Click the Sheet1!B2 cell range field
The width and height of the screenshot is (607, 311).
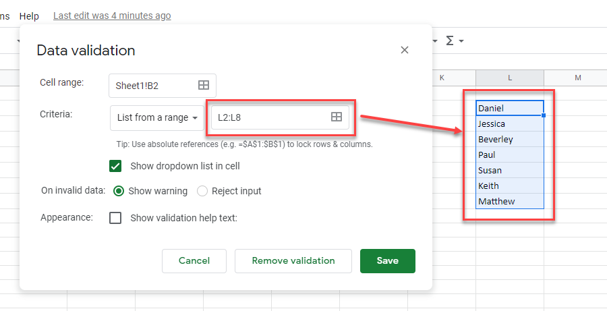[154, 85]
